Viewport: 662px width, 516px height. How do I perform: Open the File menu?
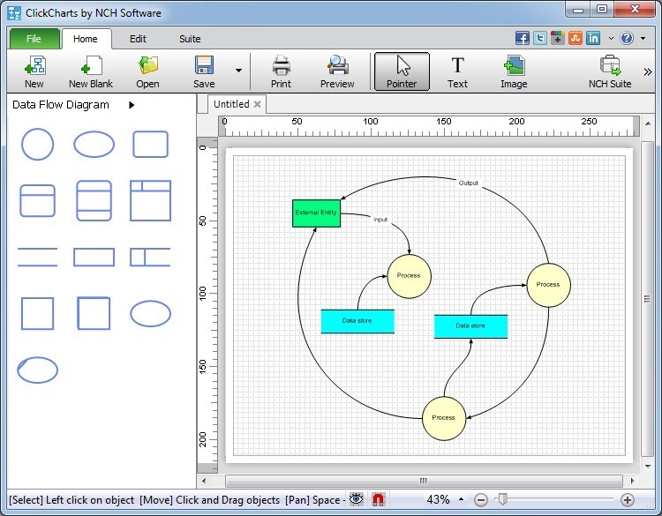point(34,39)
